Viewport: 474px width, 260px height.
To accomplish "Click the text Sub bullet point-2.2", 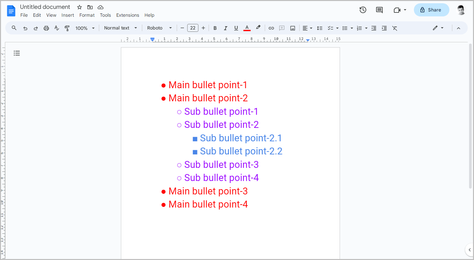I will click(241, 151).
